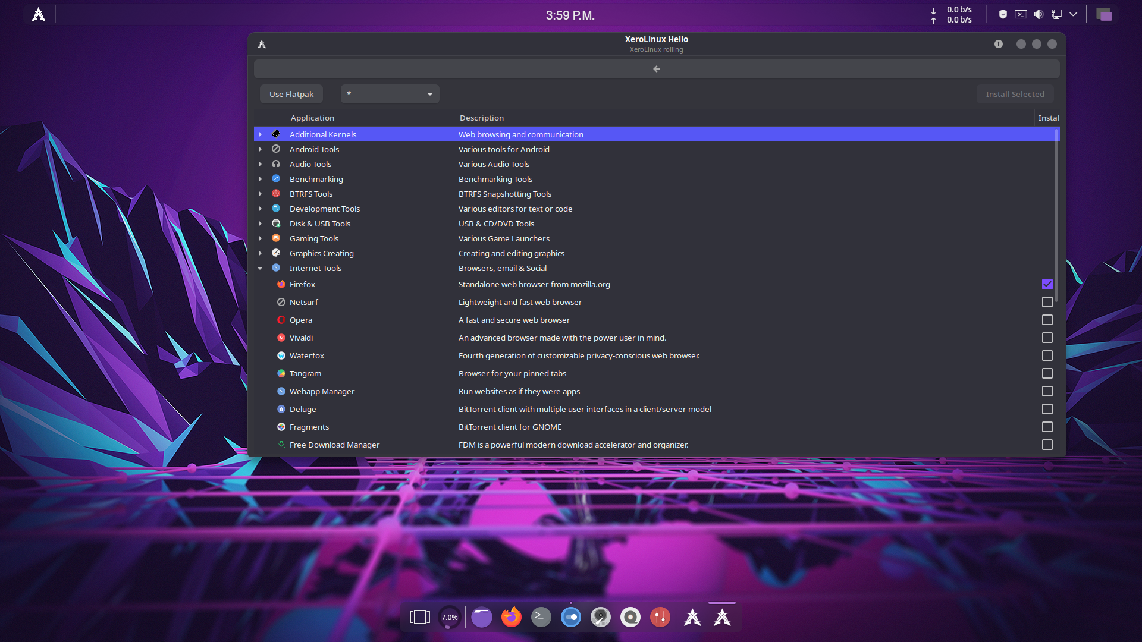Image resolution: width=1142 pixels, height=642 pixels.
Task: Expand the Development Tools category
Action: point(260,209)
